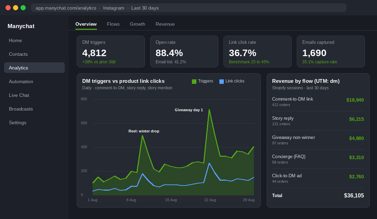Click the $4,880 revenue value
Viewport: 377px width, 219px height.
(x=356, y=139)
